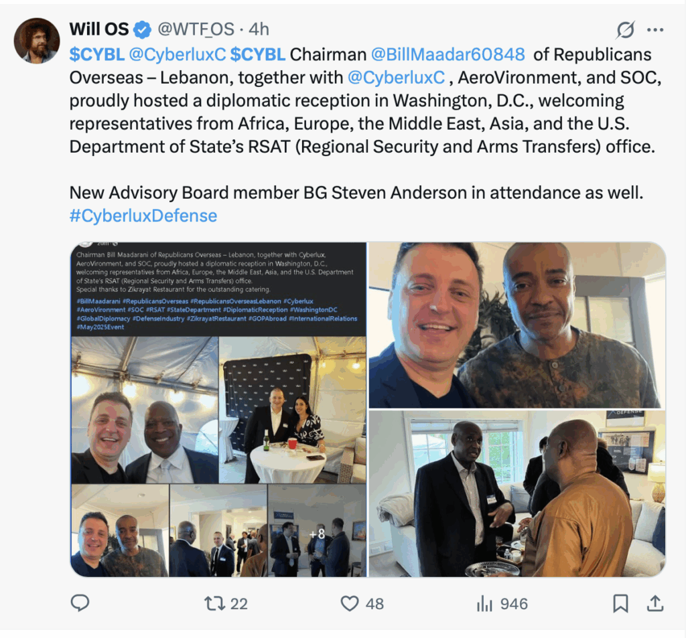Click the @CyberluxC mention after 'together with'
The image size is (686, 638).
(396, 78)
